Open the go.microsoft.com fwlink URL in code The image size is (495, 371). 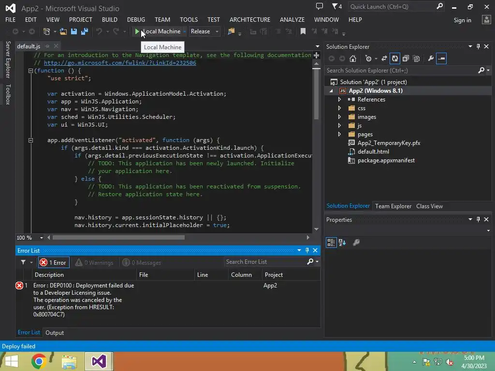point(120,63)
